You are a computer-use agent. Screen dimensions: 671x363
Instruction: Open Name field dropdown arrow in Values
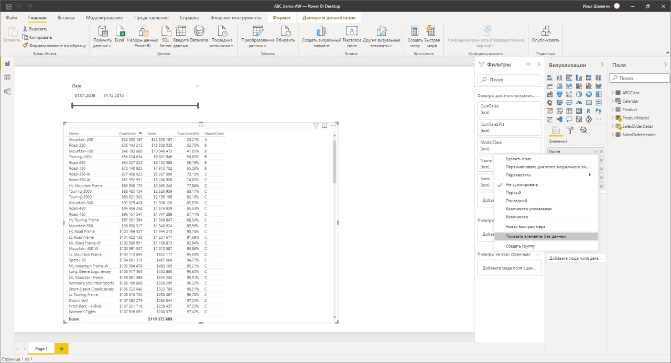coord(596,151)
